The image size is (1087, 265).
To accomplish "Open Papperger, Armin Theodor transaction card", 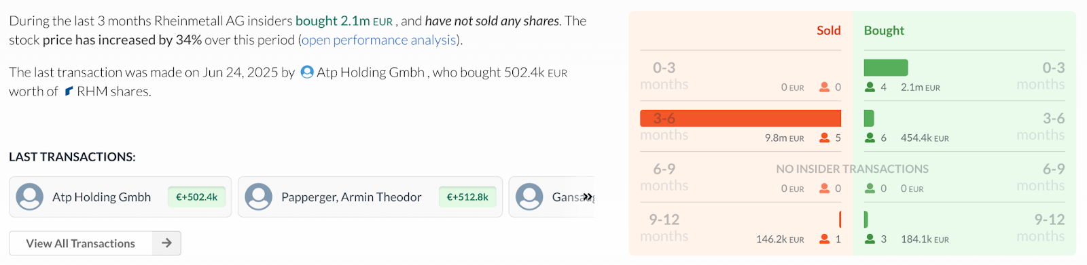I will [x=370, y=197].
